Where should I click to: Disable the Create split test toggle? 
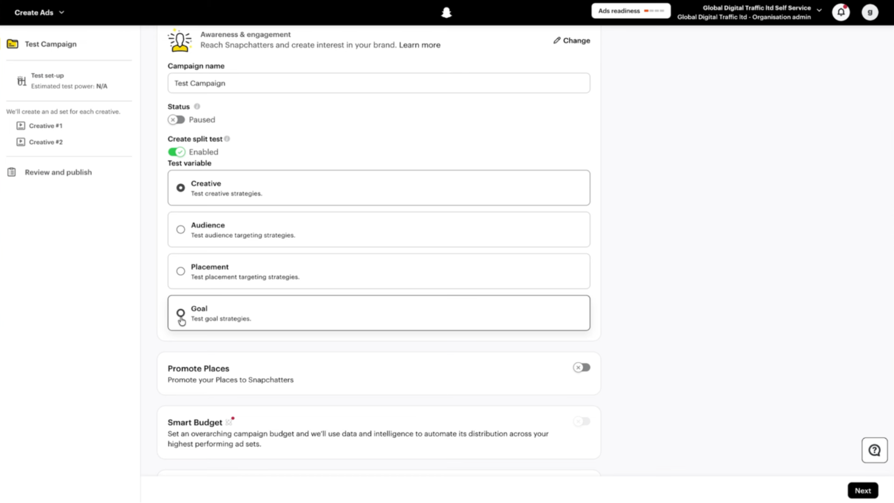click(x=176, y=152)
